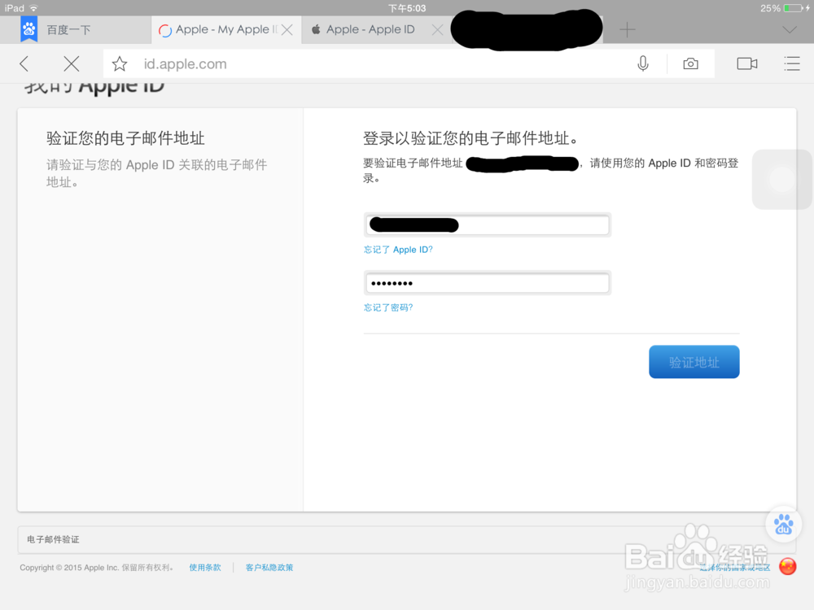The width and height of the screenshot is (814, 610).
Task: Tap the loading spinner in My Apple ID tab
Action: tap(165, 31)
